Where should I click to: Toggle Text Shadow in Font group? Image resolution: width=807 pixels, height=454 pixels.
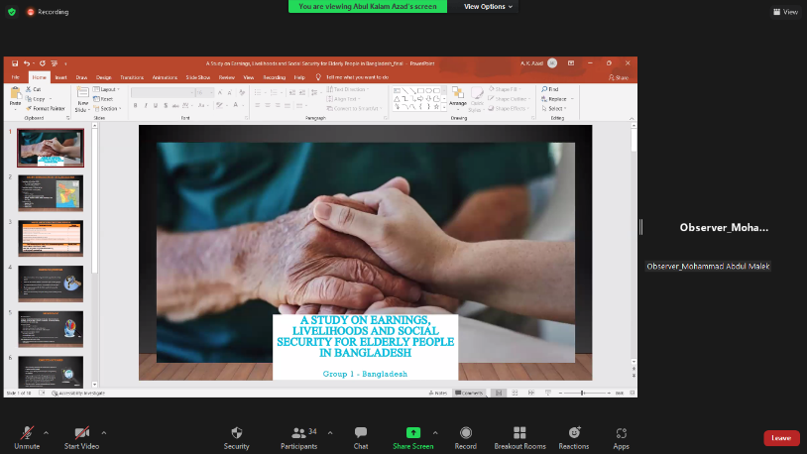click(x=166, y=105)
